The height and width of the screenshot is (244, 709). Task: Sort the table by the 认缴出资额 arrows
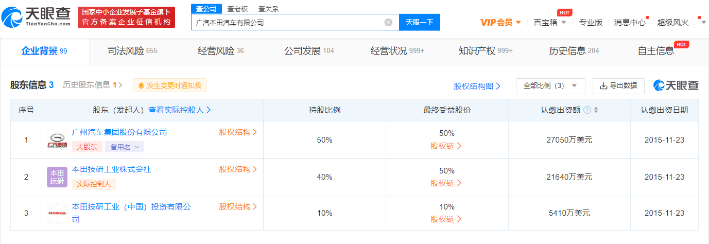596,110
